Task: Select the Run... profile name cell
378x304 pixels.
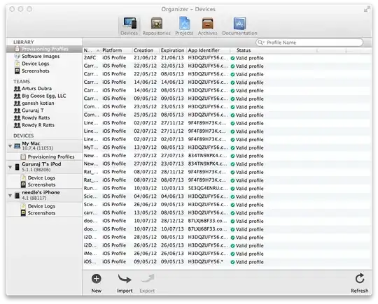Action: pyautogui.click(x=90, y=188)
